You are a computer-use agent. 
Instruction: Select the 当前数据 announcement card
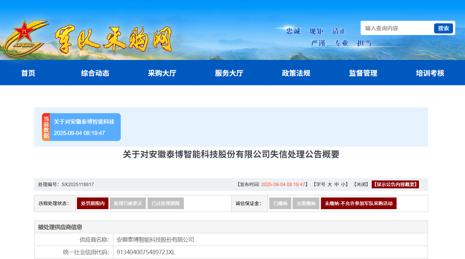point(81,127)
